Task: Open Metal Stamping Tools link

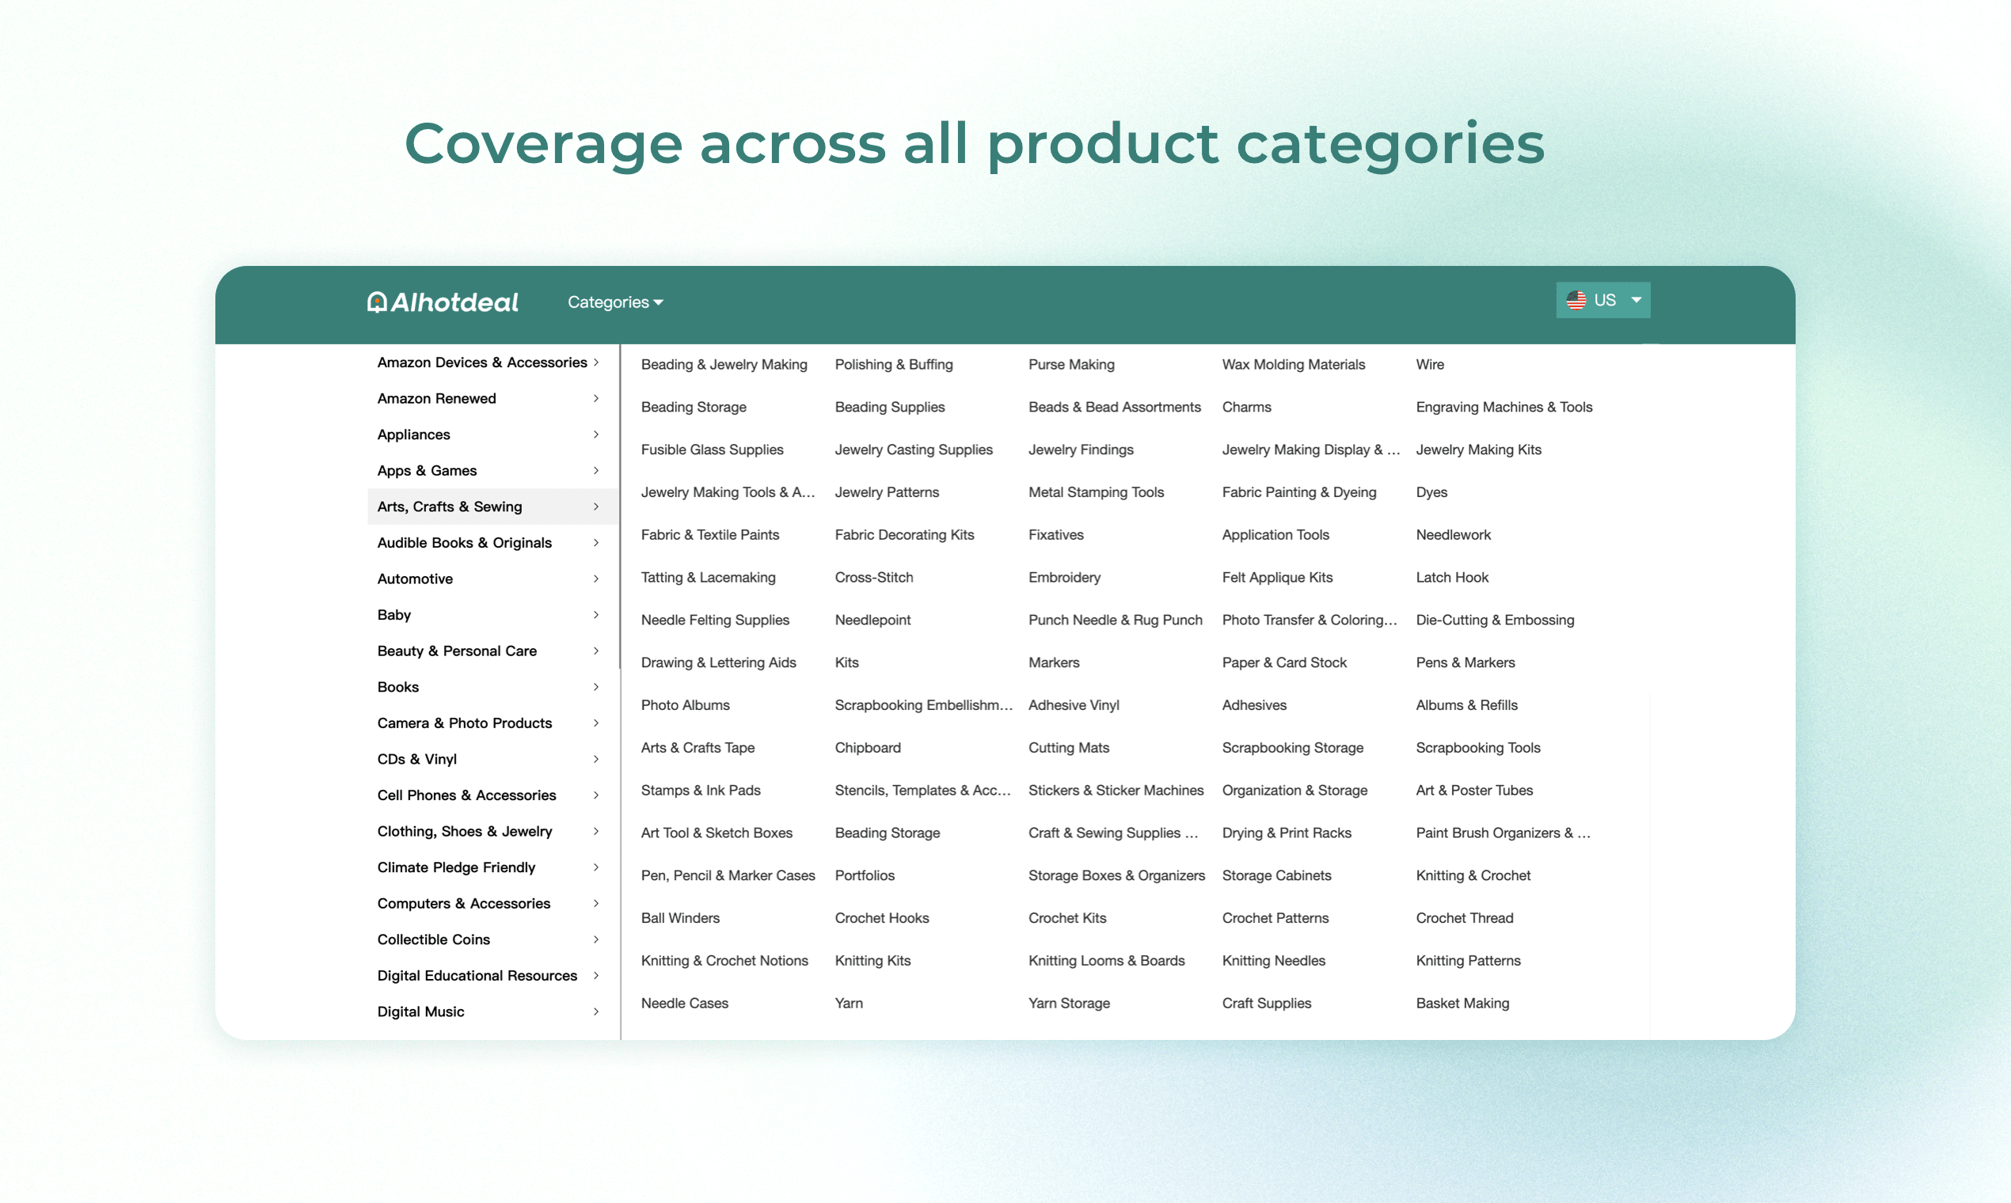Action: pos(1096,492)
